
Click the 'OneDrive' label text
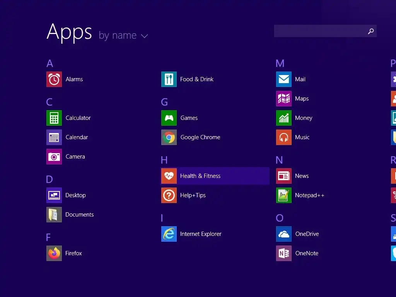[x=307, y=234]
